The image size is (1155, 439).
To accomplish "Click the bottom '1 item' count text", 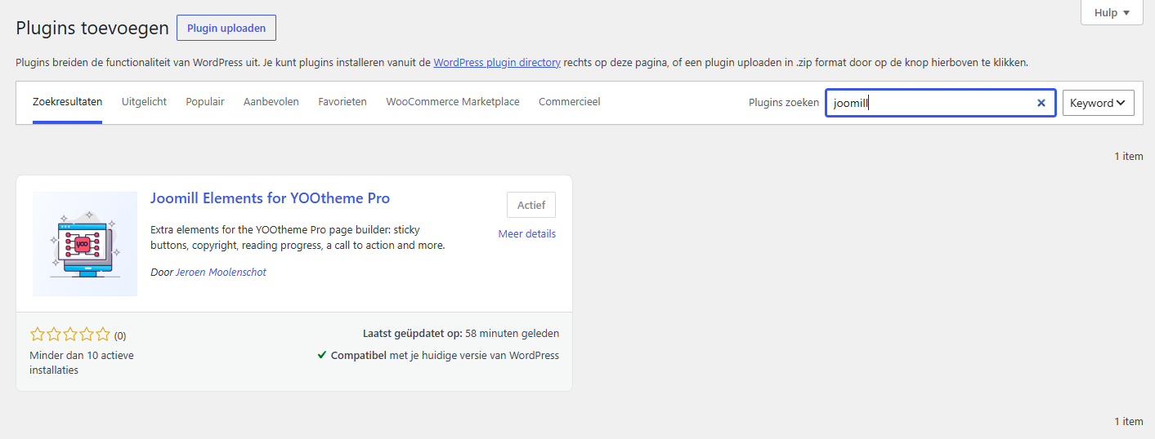I will [x=1129, y=422].
